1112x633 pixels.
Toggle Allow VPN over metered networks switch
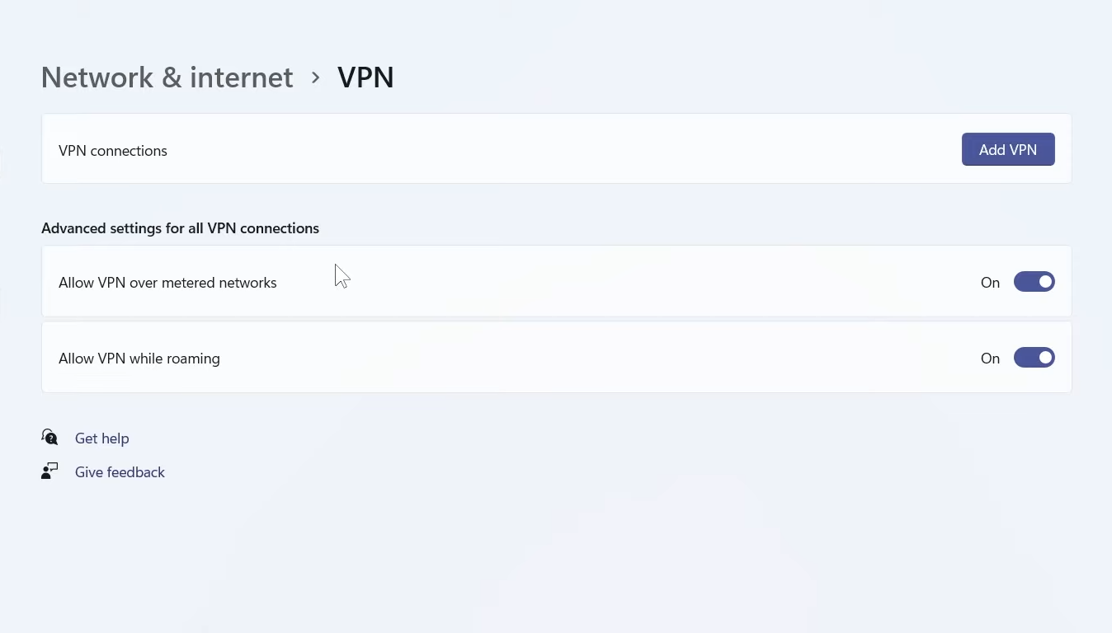(1034, 282)
